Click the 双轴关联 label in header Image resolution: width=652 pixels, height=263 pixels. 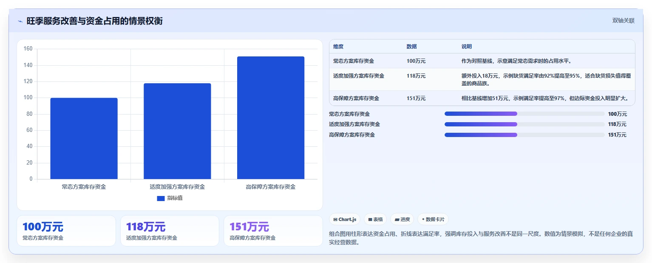tap(623, 21)
